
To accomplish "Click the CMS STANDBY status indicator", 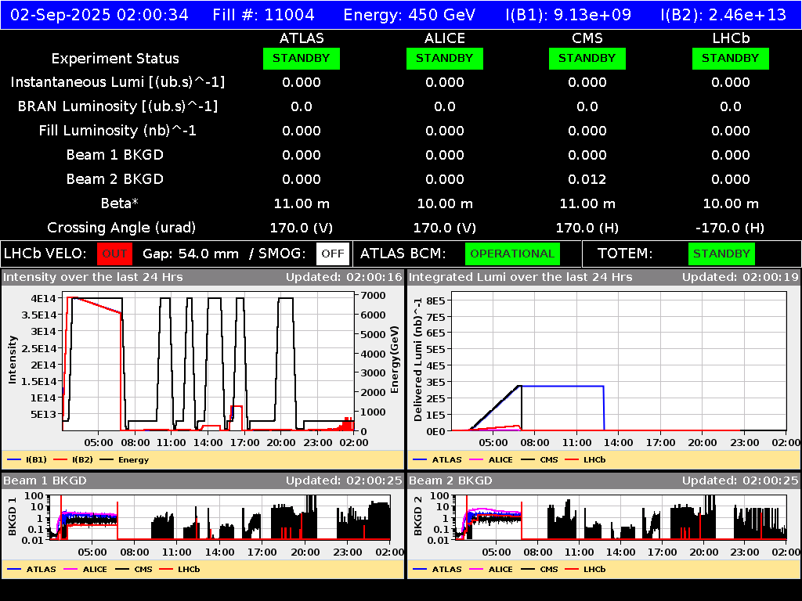I will (587, 59).
